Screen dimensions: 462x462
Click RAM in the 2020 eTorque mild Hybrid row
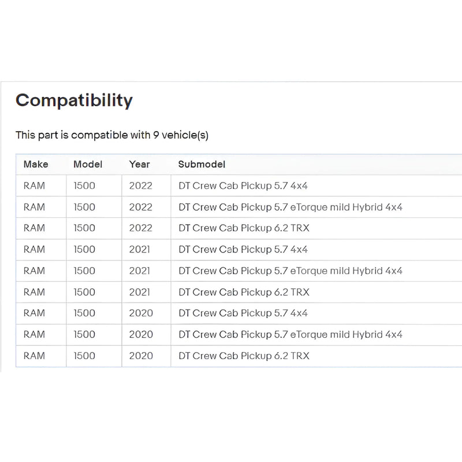(34, 334)
